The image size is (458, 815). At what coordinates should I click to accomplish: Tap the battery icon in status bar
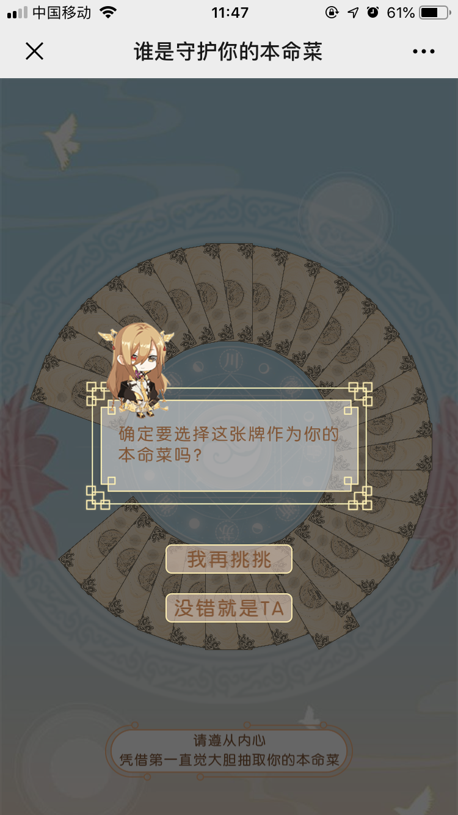tap(435, 13)
